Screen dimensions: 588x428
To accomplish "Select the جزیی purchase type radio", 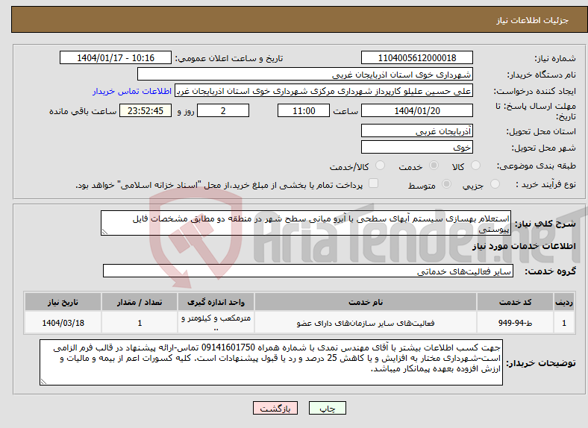I will click(x=495, y=183).
